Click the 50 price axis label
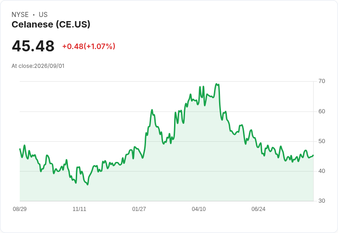The width and height of the screenshot is (338, 233). 321,141
